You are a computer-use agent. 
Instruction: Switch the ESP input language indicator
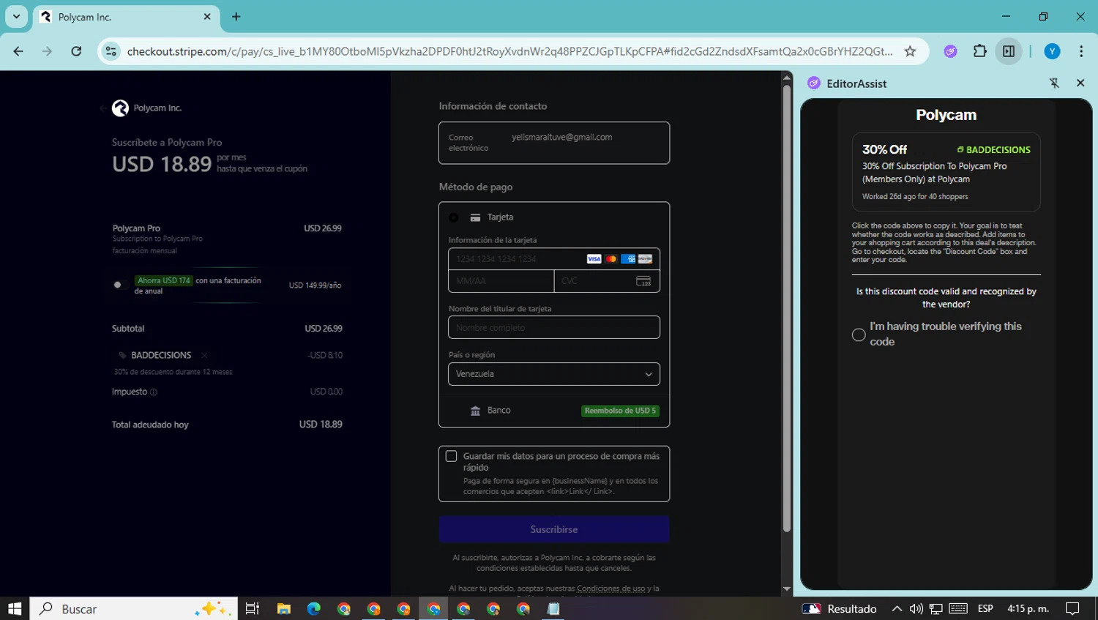point(985,608)
